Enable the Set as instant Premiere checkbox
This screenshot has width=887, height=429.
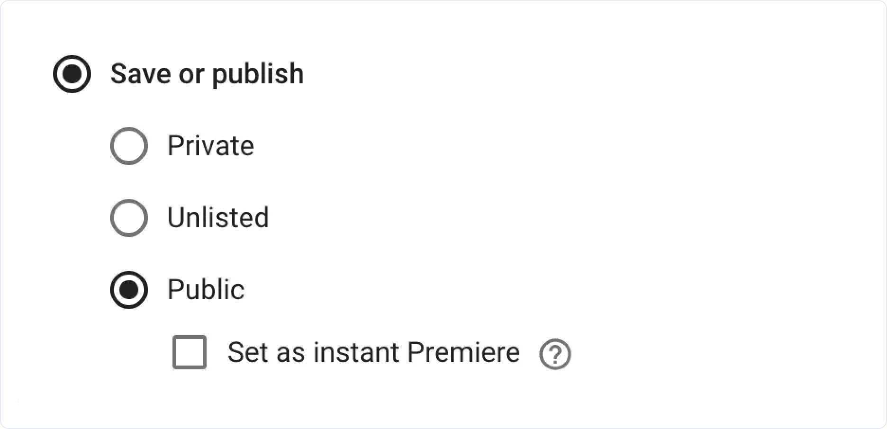tap(190, 352)
